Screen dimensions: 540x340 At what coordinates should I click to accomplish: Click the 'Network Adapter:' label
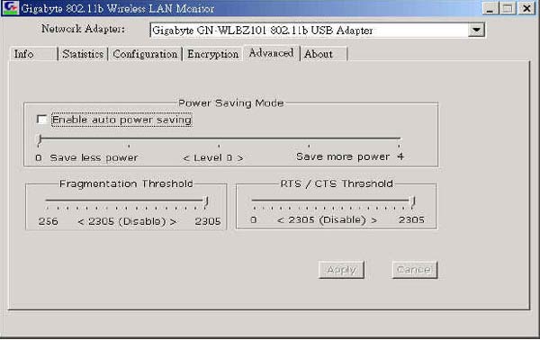[x=83, y=29]
